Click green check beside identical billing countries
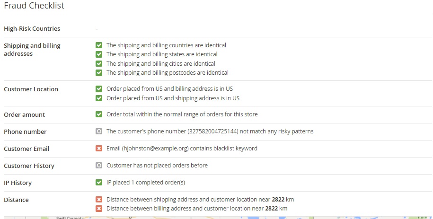433x219 pixels. click(99, 45)
